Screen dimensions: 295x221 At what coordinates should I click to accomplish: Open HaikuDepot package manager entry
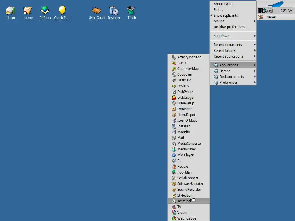coord(189,115)
